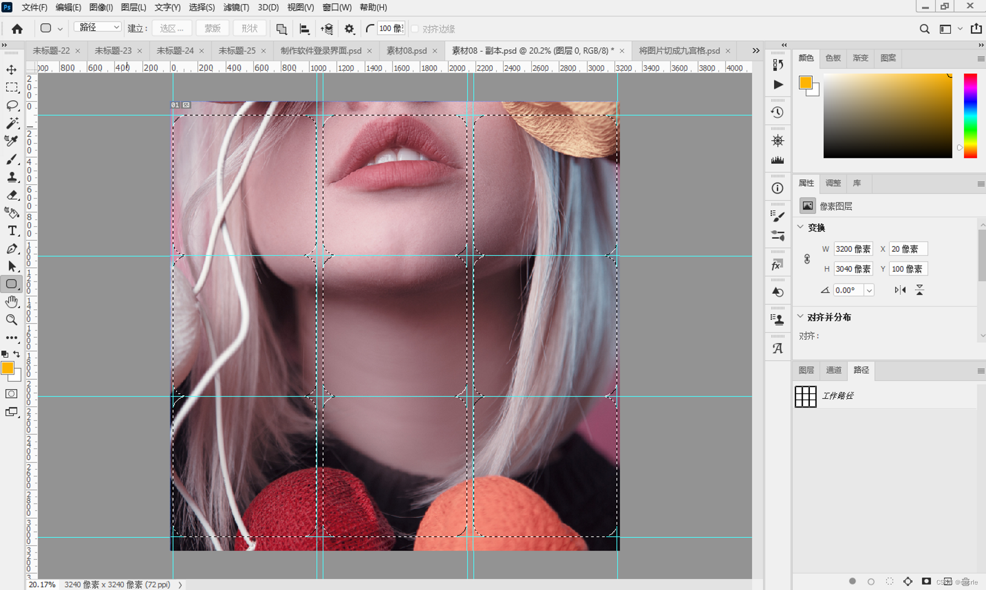
Task: Switch to the Channels tab
Action: [834, 370]
